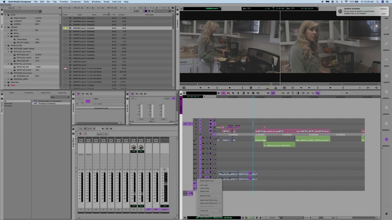Choose Rename Track from context menu
Viewport: 392px width, 220px height.
(x=205, y=196)
